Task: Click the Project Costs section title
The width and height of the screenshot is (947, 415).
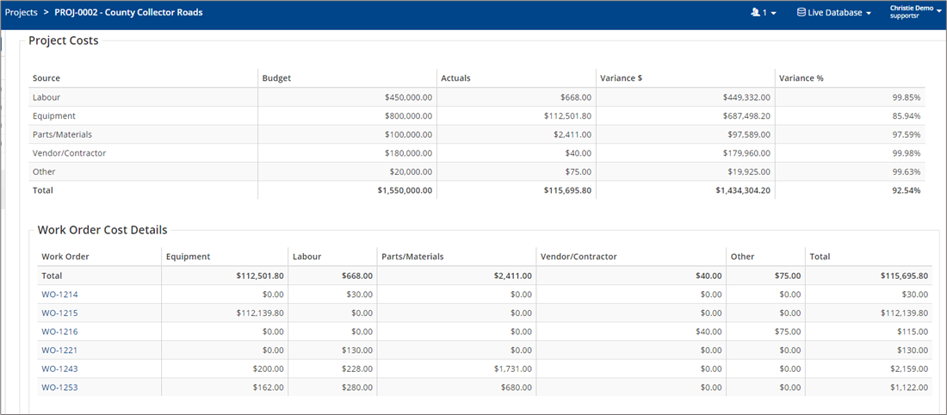Action: pos(64,41)
